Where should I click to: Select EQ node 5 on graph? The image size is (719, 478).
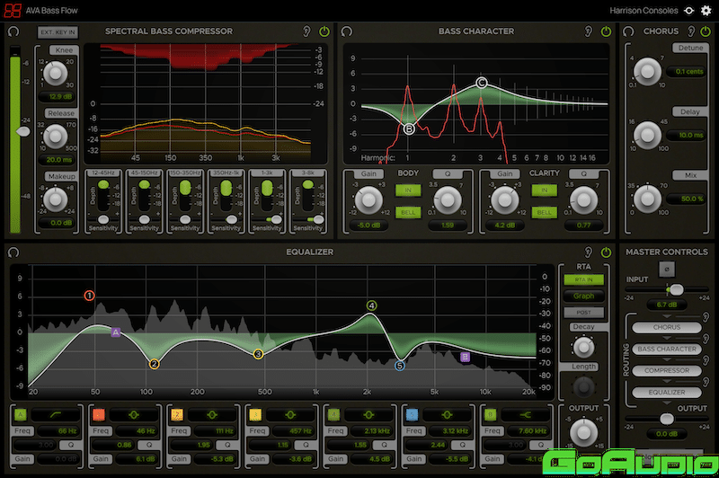[x=400, y=366]
